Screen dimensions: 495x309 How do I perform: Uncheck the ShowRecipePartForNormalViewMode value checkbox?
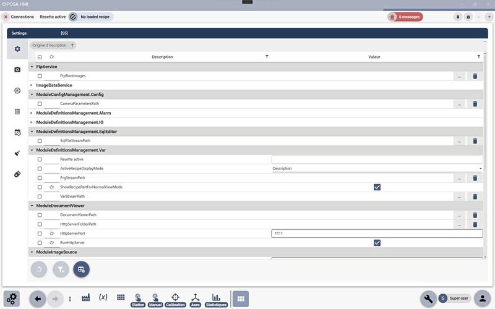[x=377, y=187]
